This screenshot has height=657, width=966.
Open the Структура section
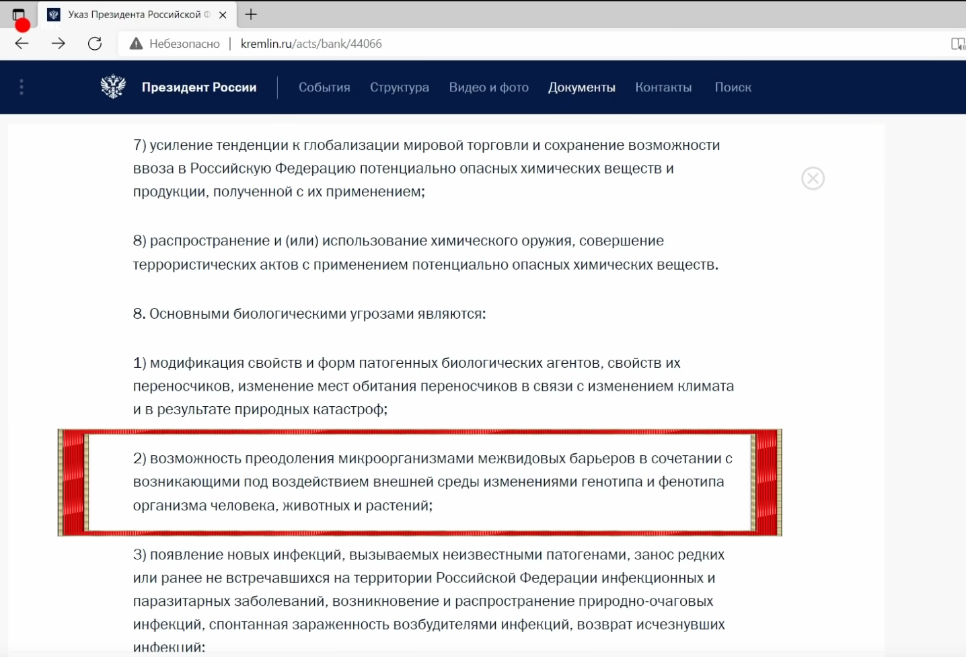click(x=400, y=87)
